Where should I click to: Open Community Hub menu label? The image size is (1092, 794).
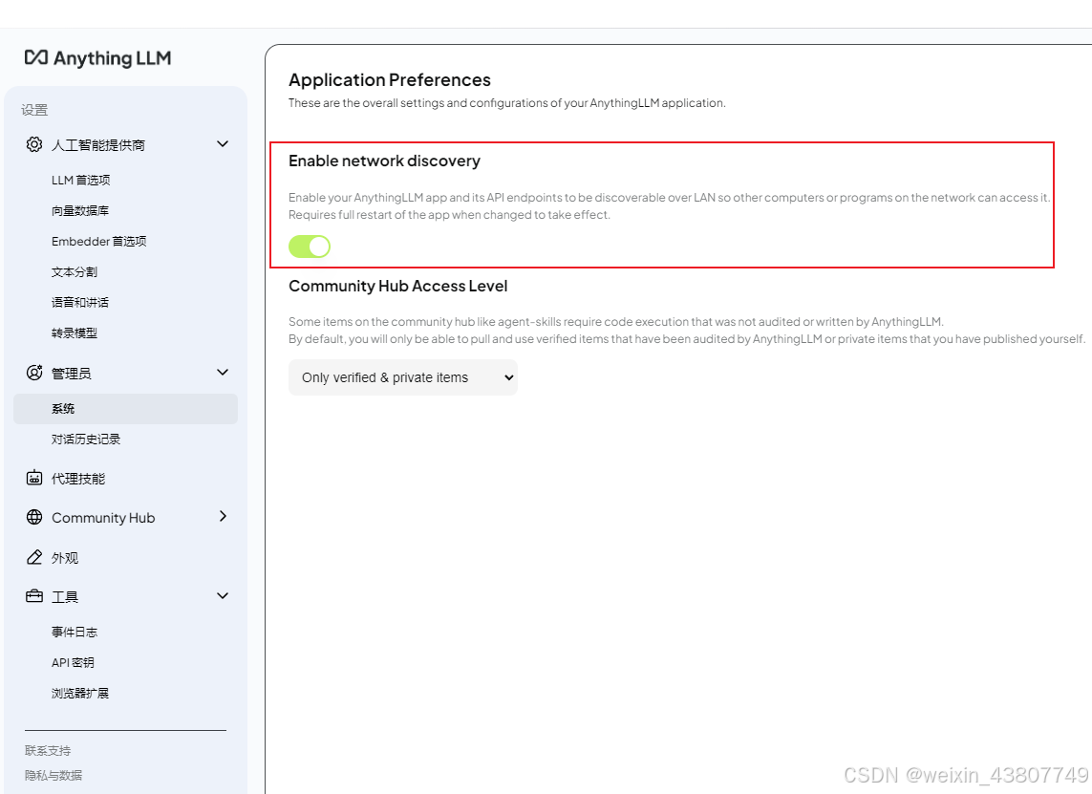click(x=103, y=518)
